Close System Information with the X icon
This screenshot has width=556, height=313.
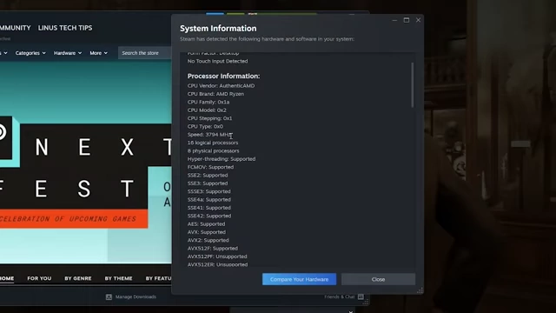(419, 20)
